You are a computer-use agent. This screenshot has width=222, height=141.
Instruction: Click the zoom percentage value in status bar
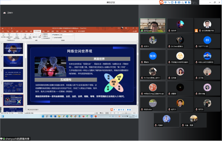coord(134,113)
